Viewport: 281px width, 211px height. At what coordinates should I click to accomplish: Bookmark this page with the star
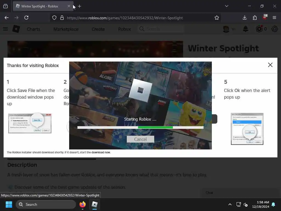[x=217, y=18]
